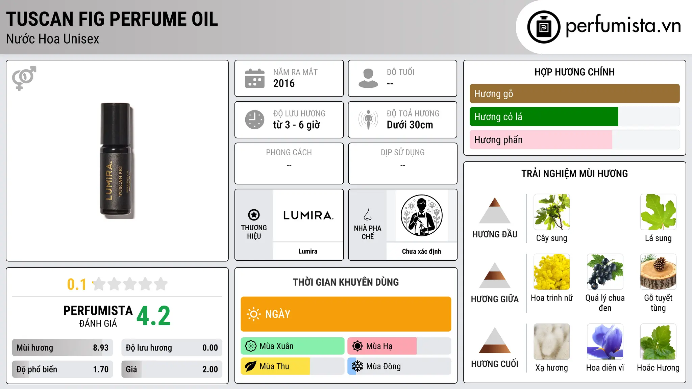Click the Dưới 30cm sillage value
Image resolution: width=692 pixels, height=389 pixels.
click(x=410, y=125)
